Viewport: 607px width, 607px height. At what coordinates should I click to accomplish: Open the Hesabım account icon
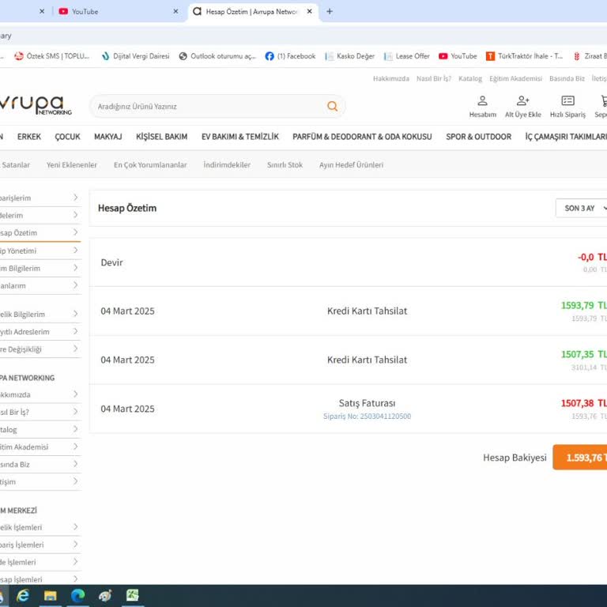[x=482, y=107]
